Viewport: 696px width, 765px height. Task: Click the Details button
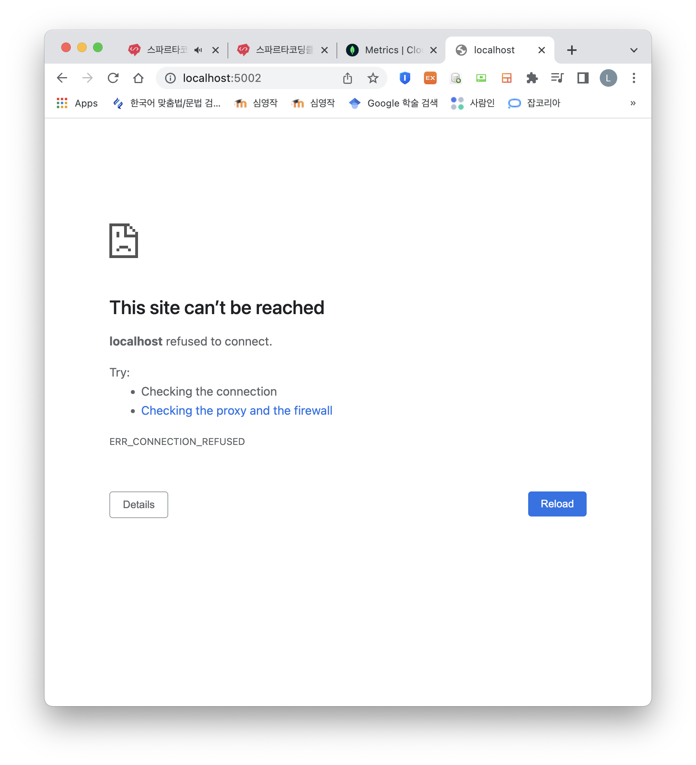tap(139, 505)
